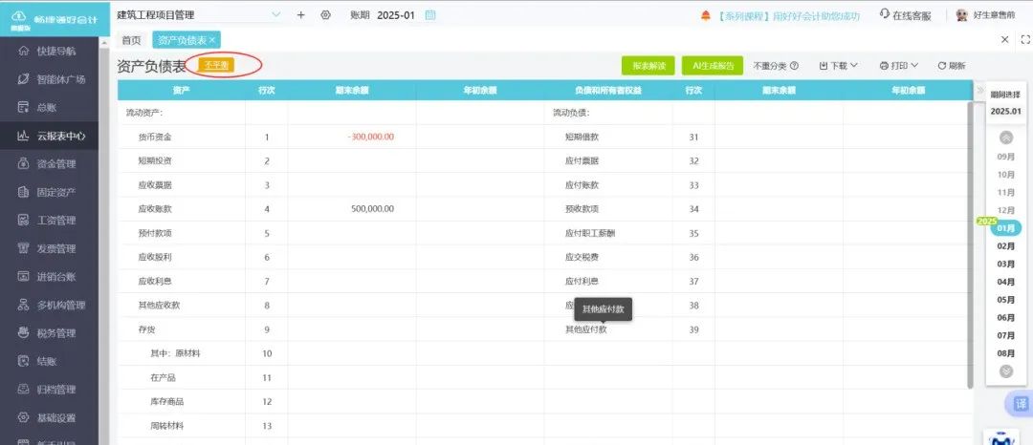Click the floating 译 translate button

(x=1020, y=402)
